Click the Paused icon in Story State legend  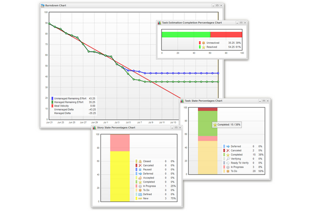point(140,170)
